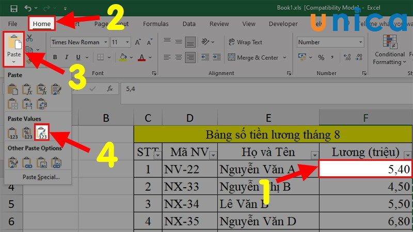The image size is (413, 232).
Task: Click the Increase Indent icon
Action: 217,57
